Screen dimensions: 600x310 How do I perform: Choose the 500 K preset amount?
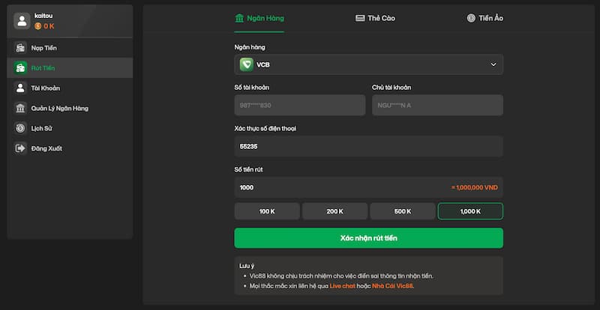(x=403, y=211)
